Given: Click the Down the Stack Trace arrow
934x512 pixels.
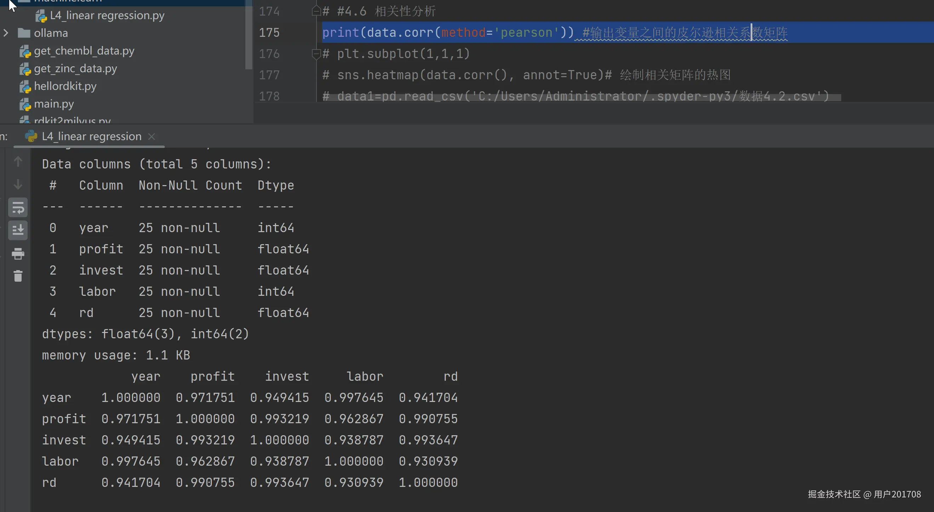Looking at the screenshot, I should [x=18, y=184].
